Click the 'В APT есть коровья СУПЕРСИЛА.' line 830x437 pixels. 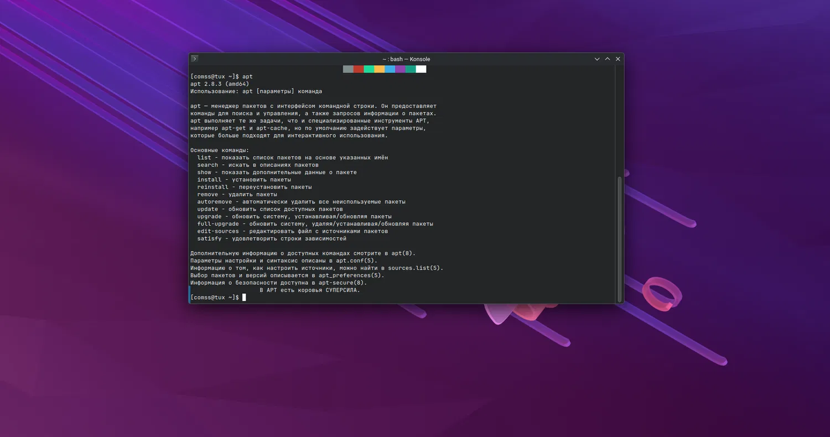pos(310,290)
